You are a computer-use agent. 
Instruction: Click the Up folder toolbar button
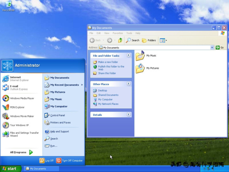(120, 40)
